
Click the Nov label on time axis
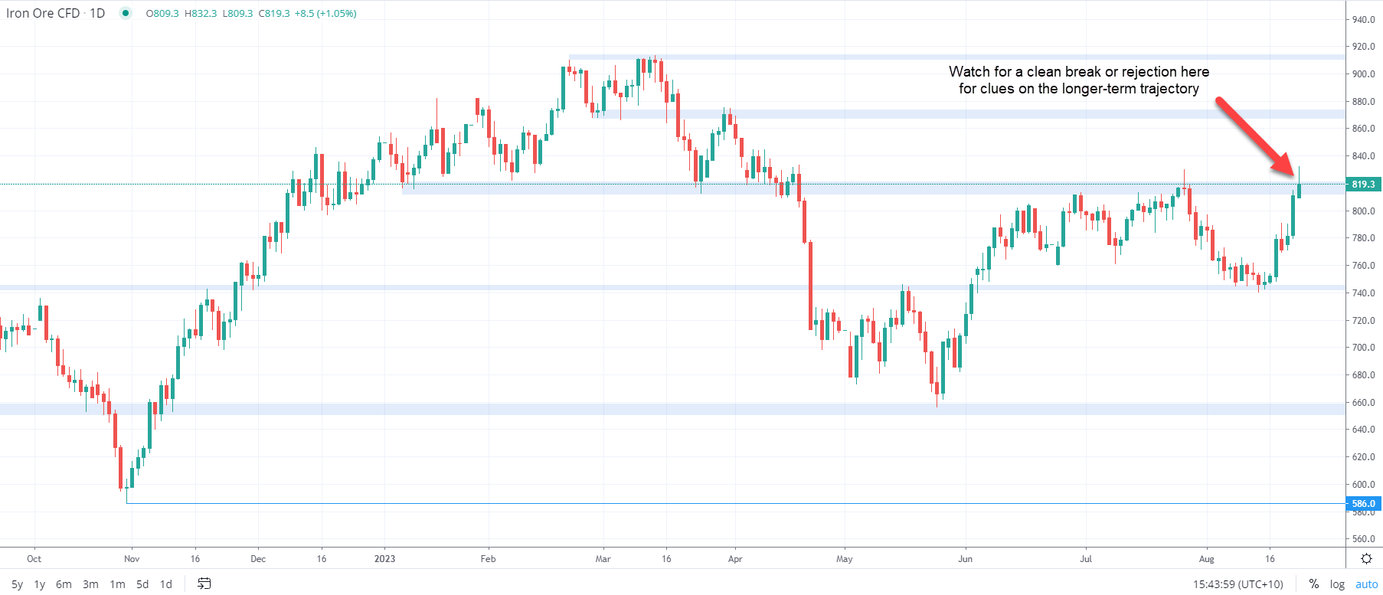[x=132, y=559]
